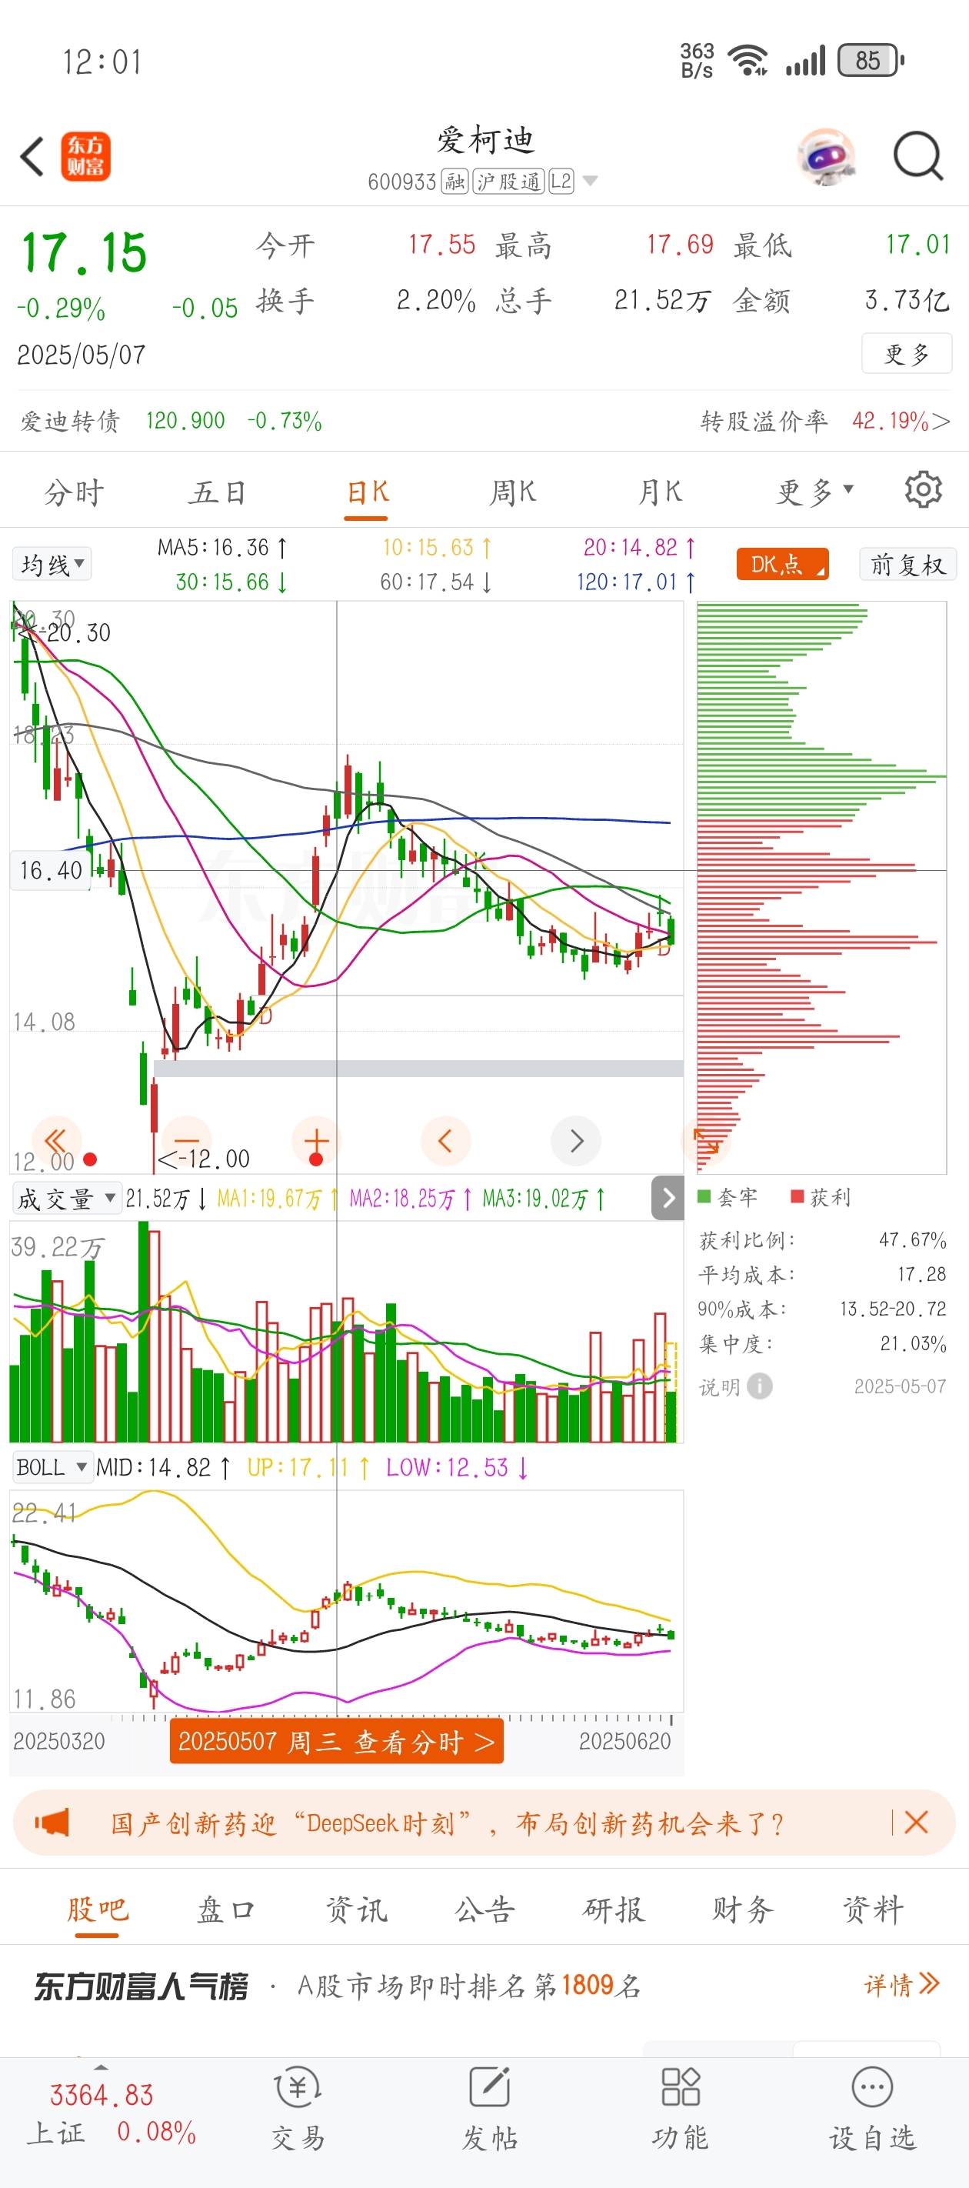
Task: Open 交易 trading icon
Action: (298, 2110)
